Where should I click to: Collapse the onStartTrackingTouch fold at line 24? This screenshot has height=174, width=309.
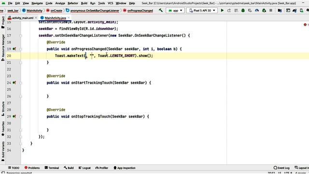tap(21, 83)
